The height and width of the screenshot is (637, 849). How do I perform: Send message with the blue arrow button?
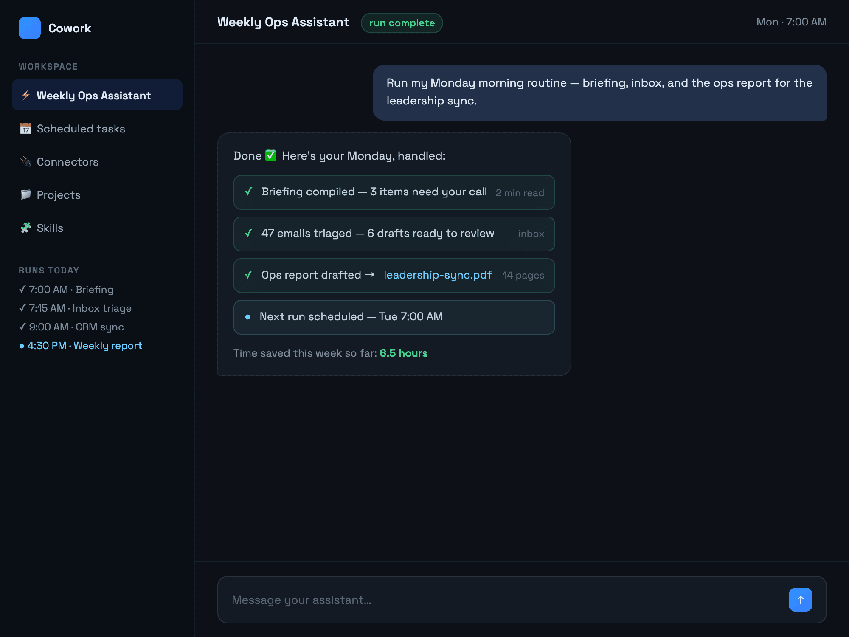(800, 600)
